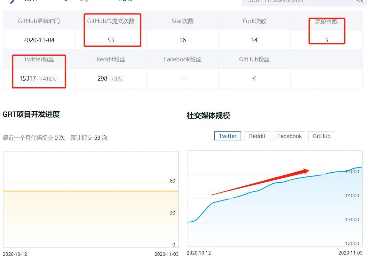The image size is (374, 259).
Task: Open the GitHub chart tab
Action: tap(322, 136)
